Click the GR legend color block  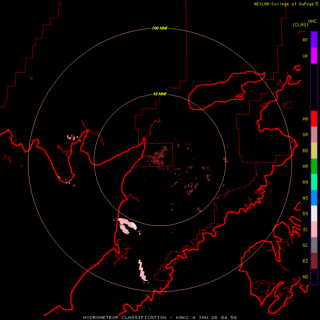coord(314,135)
